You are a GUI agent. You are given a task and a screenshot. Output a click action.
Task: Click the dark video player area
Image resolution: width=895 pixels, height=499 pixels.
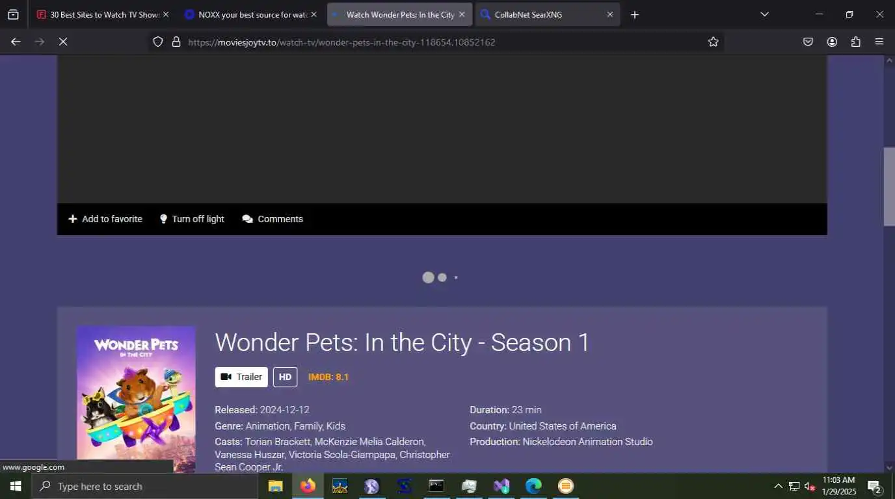pyautogui.click(x=442, y=129)
